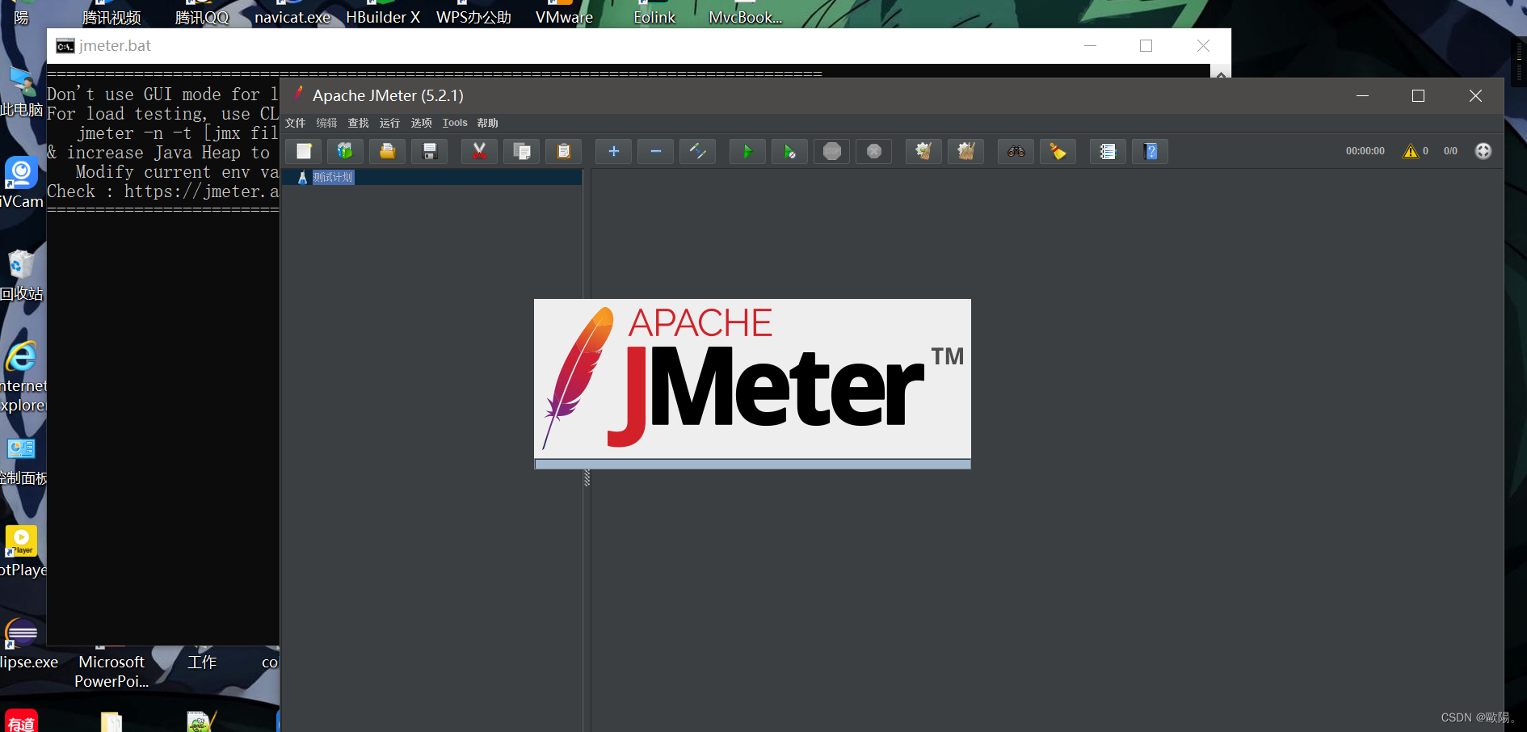Click the 腾讯QQ desktop shortcut label
Screen dimensions: 1527x732
point(202,17)
